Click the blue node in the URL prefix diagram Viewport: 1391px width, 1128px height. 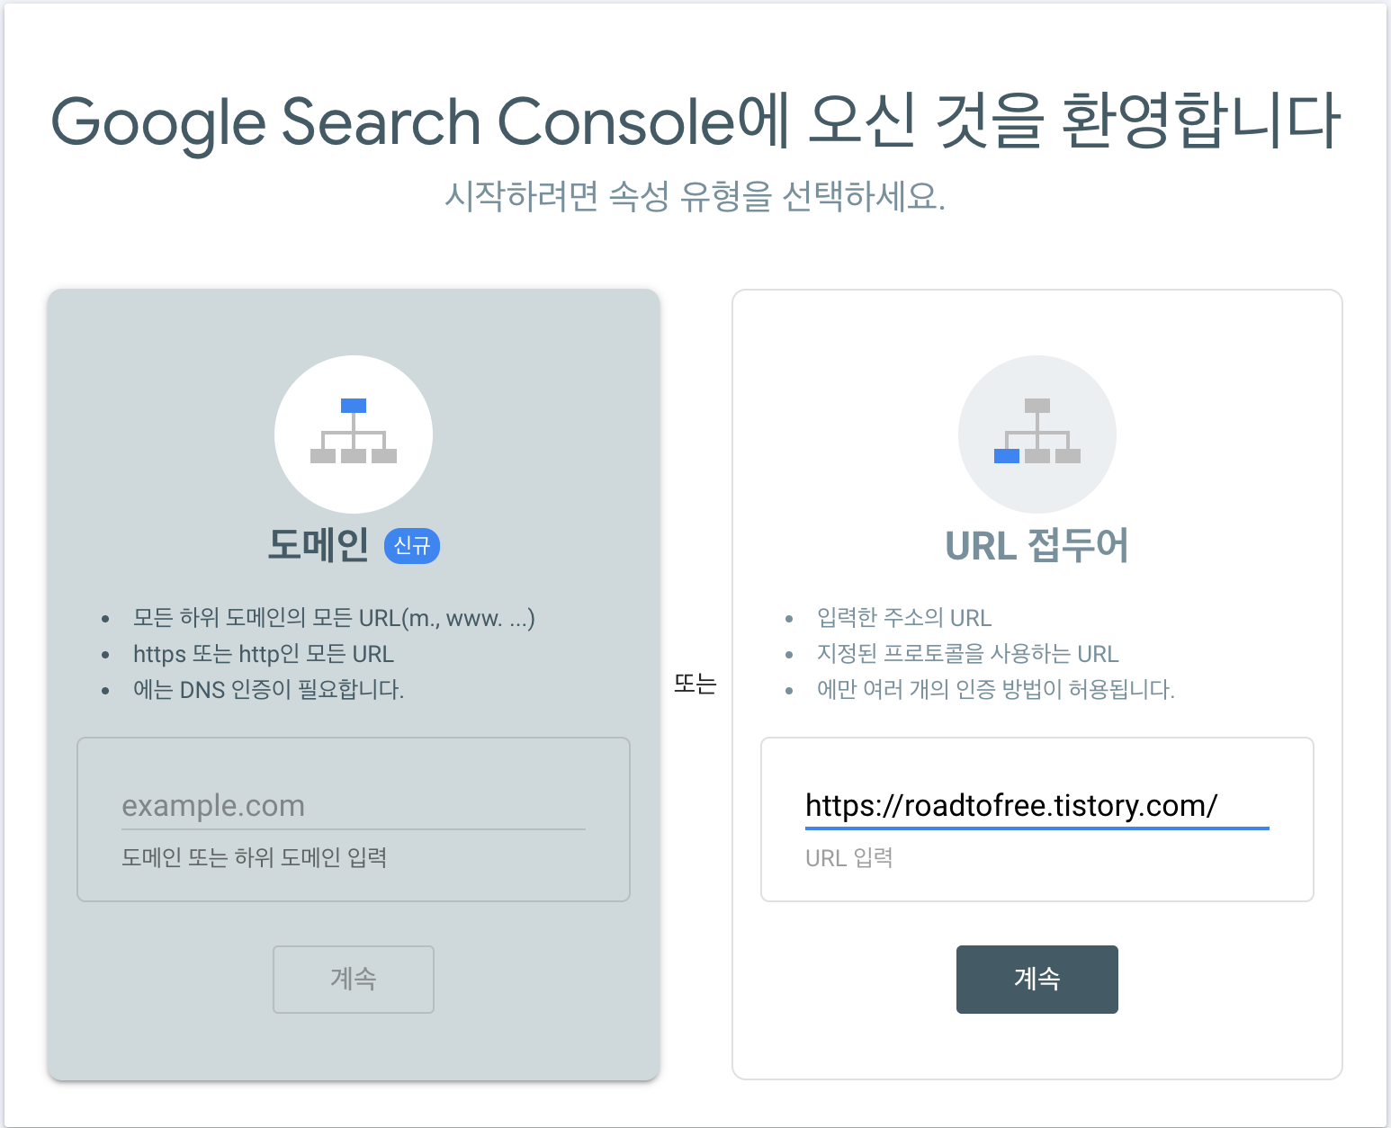tap(1005, 457)
